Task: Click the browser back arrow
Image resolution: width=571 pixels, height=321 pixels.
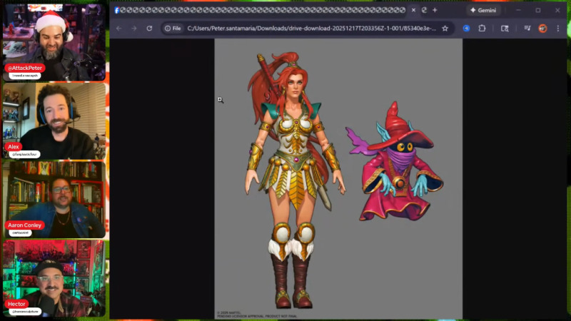Action: pyautogui.click(x=118, y=29)
